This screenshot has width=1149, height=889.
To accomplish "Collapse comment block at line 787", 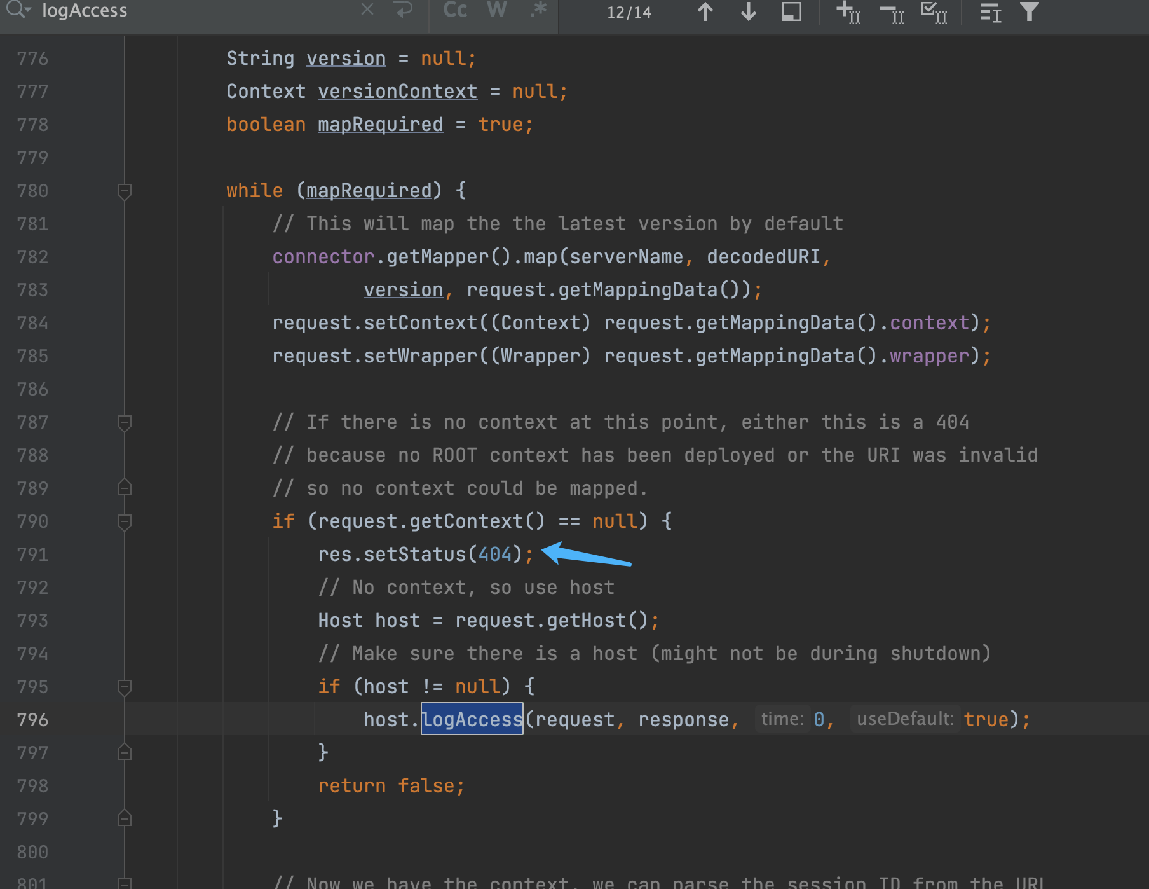I will tap(125, 422).
